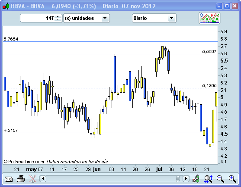Image resolution: width=241 pixels, height=187 pixels.
Task: Click the ProRealTime.com copyright text
Action: [24, 162]
